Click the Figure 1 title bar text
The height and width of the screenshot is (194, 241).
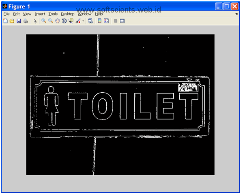19,6
